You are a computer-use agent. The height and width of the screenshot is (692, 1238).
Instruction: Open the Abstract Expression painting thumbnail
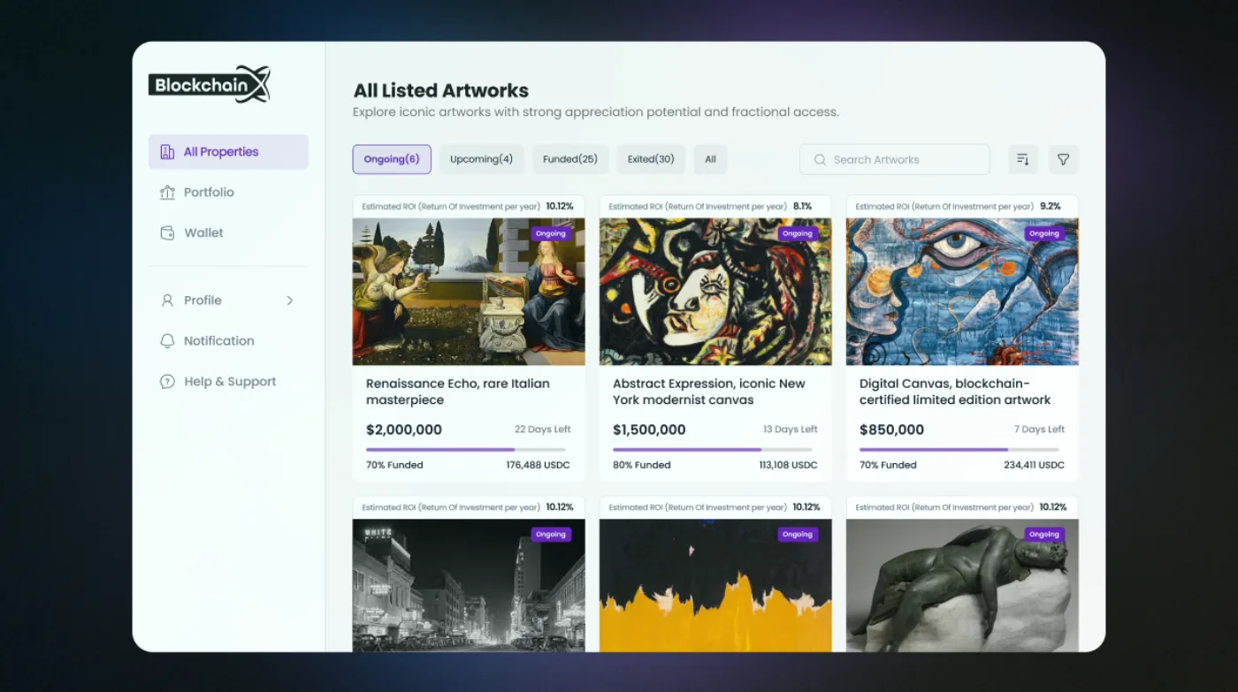click(715, 292)
